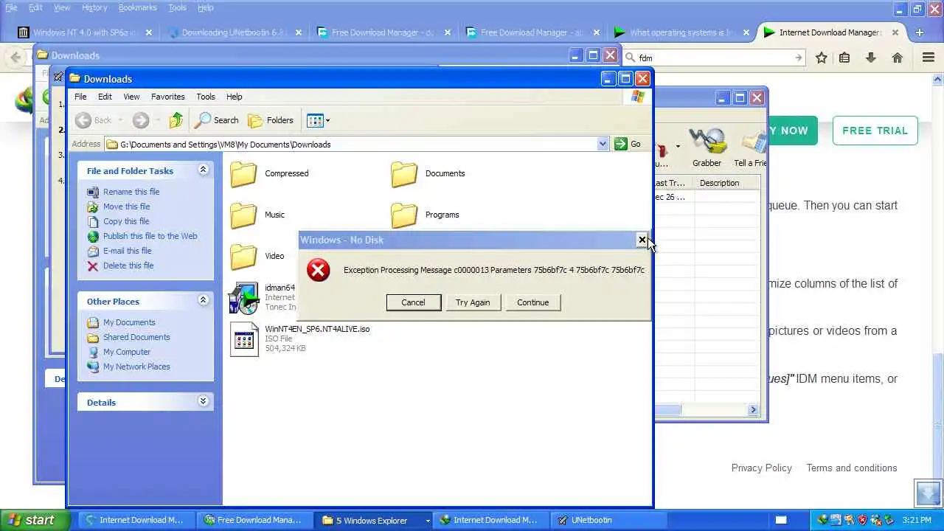Screen dimensions: 944x531
Task: Click the Description column header in IDM
Action: [727, 183]
